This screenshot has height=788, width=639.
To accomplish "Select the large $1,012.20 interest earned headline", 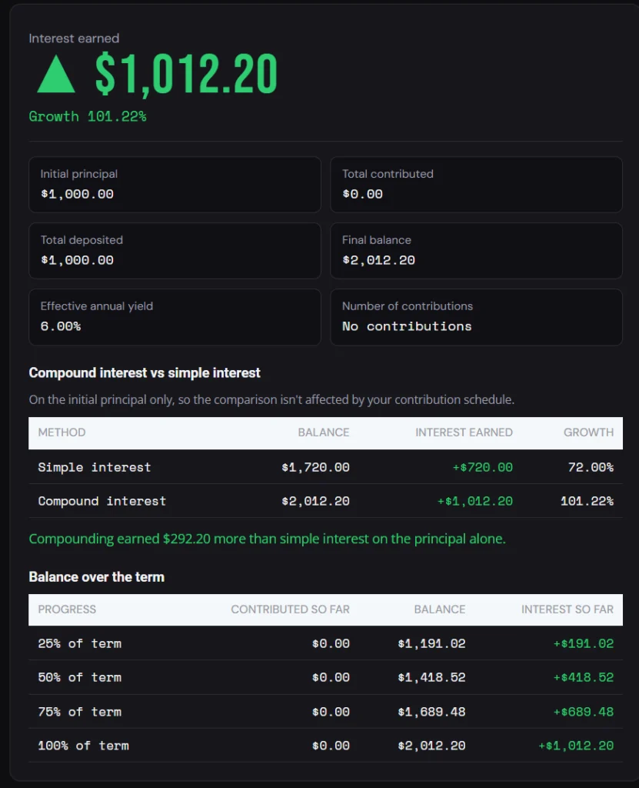I will coord(186,74).
